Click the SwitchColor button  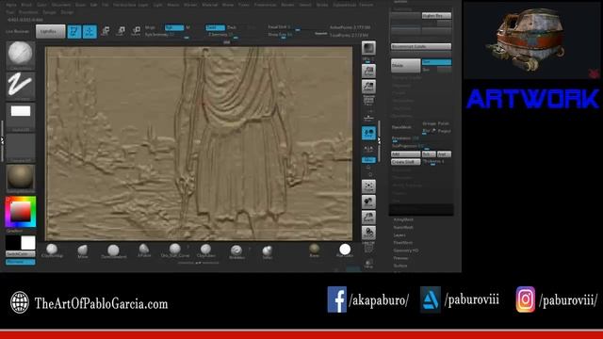click(x=21, y=254)
